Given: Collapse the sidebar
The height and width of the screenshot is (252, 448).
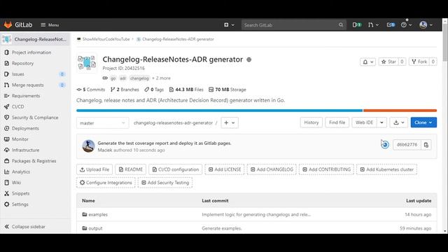Looking at the screenshot, I should (25, 227).
